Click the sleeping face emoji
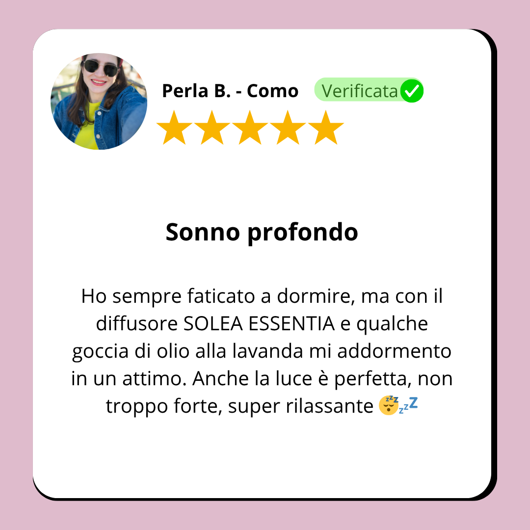 (388, 405)
